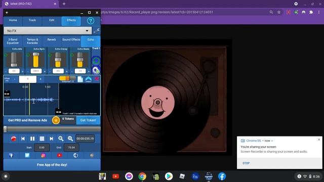
Task: Adjust the track Volume slider bar
Action: (x=67, y=78)
